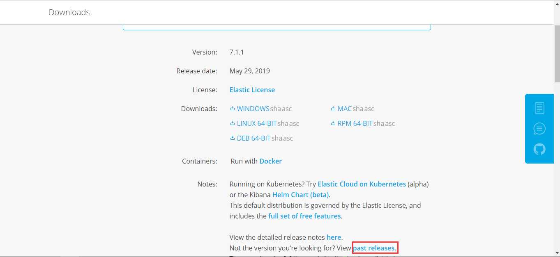
Task: Click the download icon beside DEB 64-BIT
Action: coord(233,138)
